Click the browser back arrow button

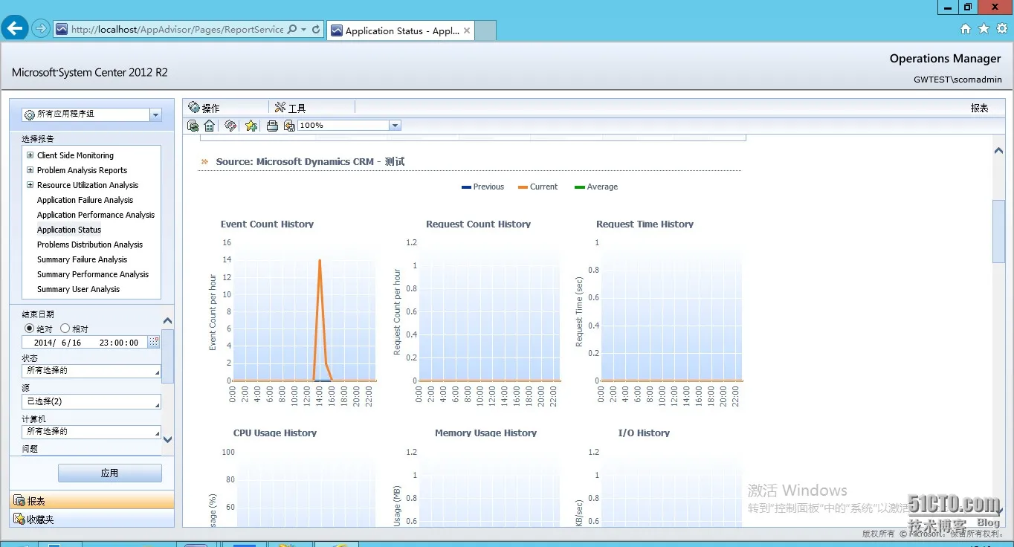(x=15, y=29)
